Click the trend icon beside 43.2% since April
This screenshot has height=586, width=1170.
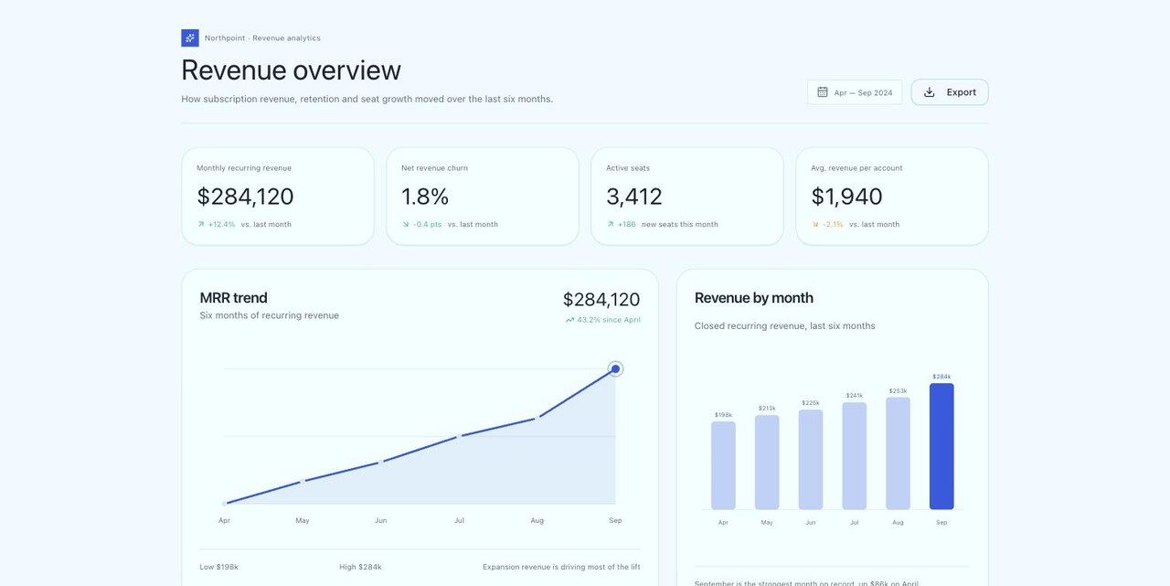click(x=569, y=320)
